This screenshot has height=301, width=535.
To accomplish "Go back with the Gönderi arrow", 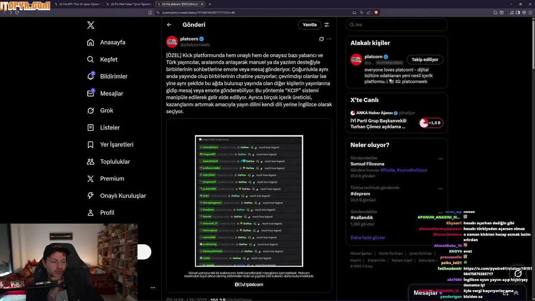I will click(x=169, y=25).
